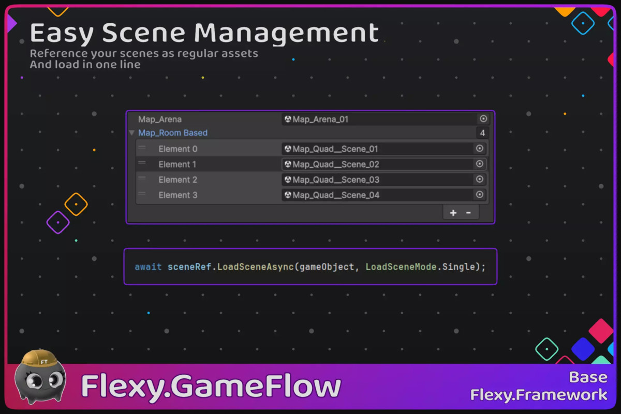The height and width of the screenshot is (414, 621).
Task: Click the Flexy.GameFlow title text
Action: [211, 387]
